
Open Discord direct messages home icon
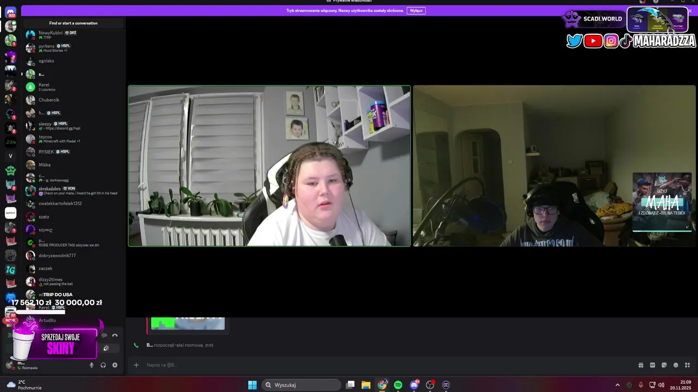[x=10, y=12]
